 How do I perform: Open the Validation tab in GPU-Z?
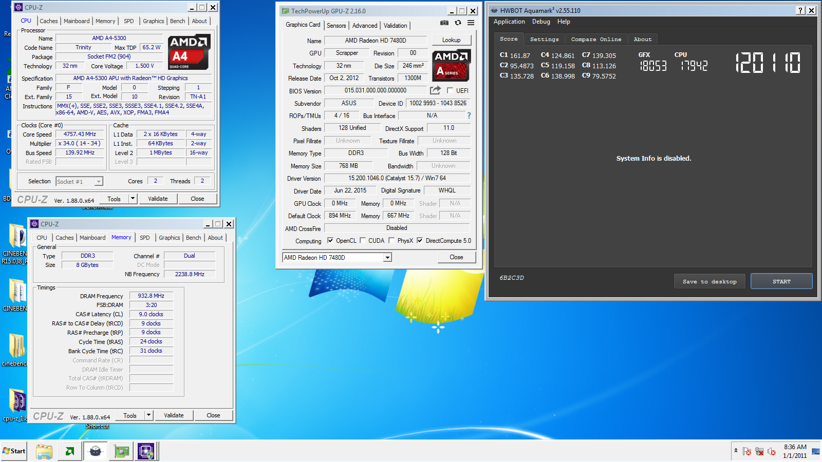tap(396, 25)
